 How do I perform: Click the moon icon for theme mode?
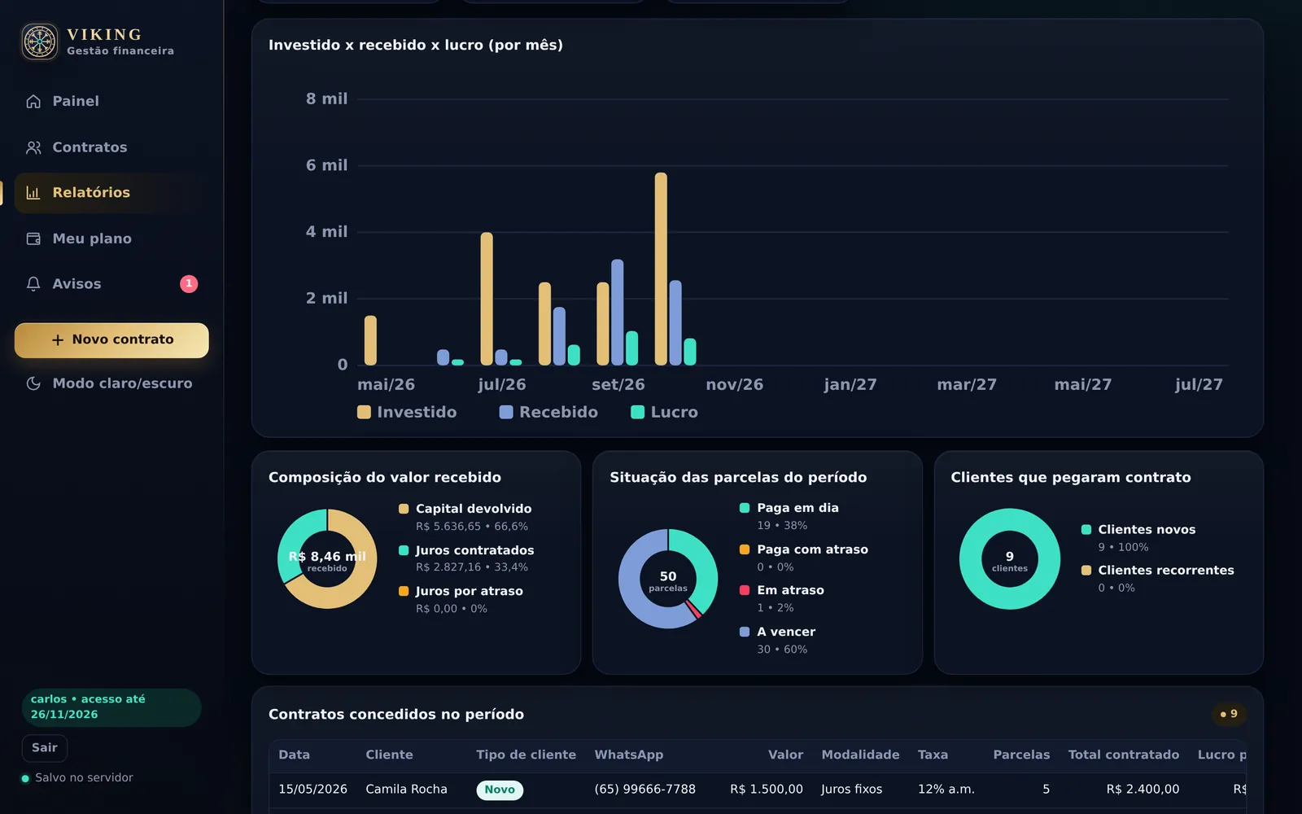click(x=33, y=383)
